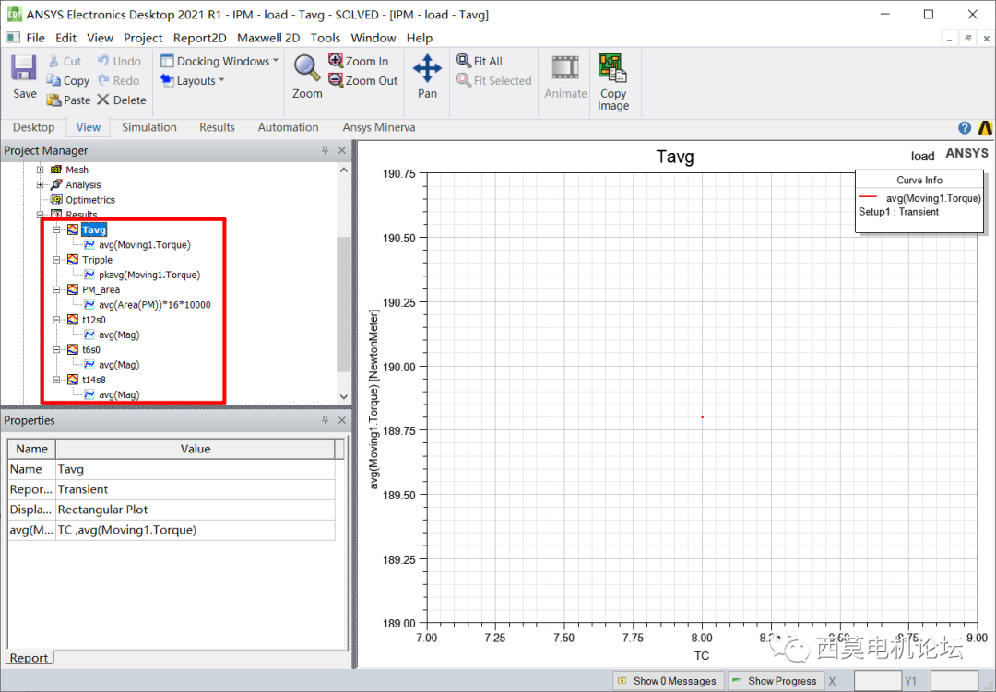This screenshot has height=692, width=996.
Task: Pin the Properties panel
Action: (327, 420)
